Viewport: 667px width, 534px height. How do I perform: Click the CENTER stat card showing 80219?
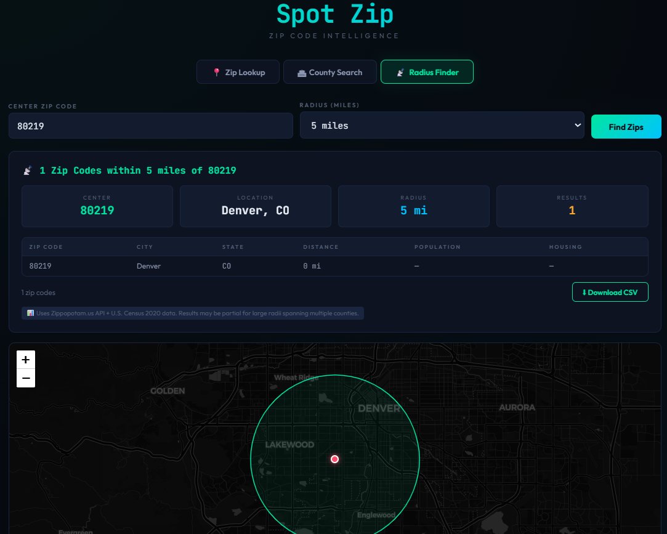click(x=97, y=206)
